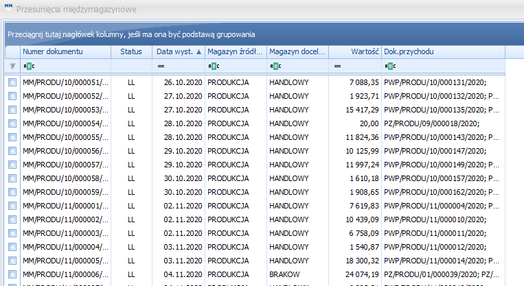Click cell PWP/PRODU/11/000012/2020;
This screenshot has height=286, width=524.
coord(443,247)
